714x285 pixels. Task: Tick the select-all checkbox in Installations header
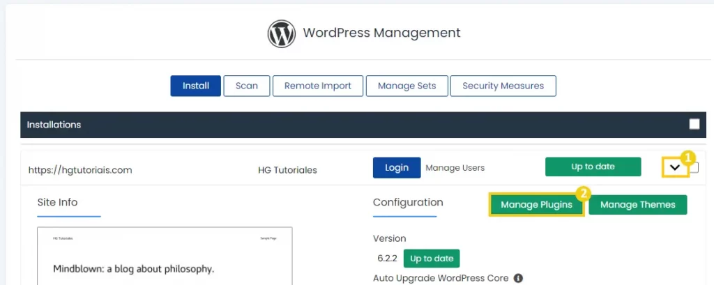click(694, 124)
